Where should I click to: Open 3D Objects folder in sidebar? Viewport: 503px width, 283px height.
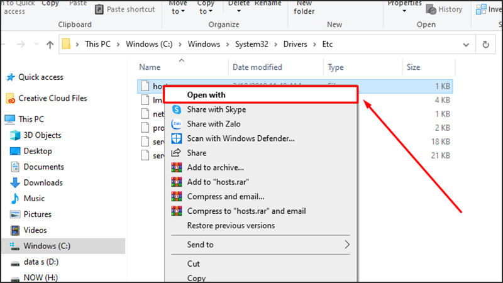point(42,135)
